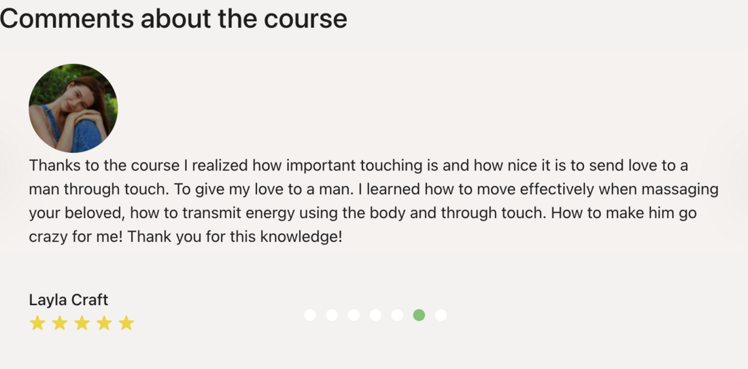Click the "Comments about the course" heading
The width and height of the screenshot is (748, 369).
click(173, 18)
